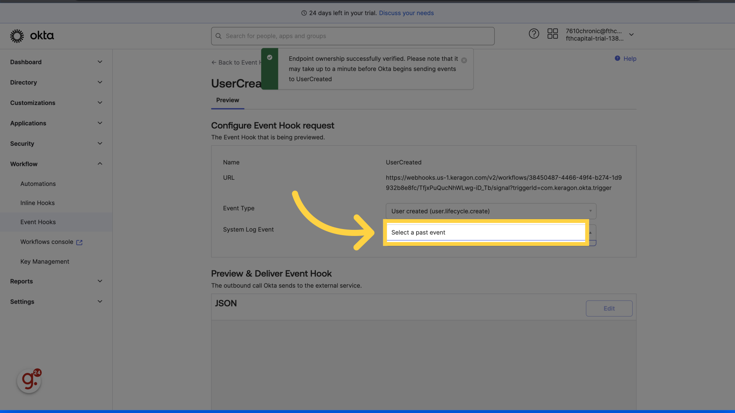The height and width of the screenshot is (413, 735).
Task: Click the JSON heading
Action: (226, 303)
